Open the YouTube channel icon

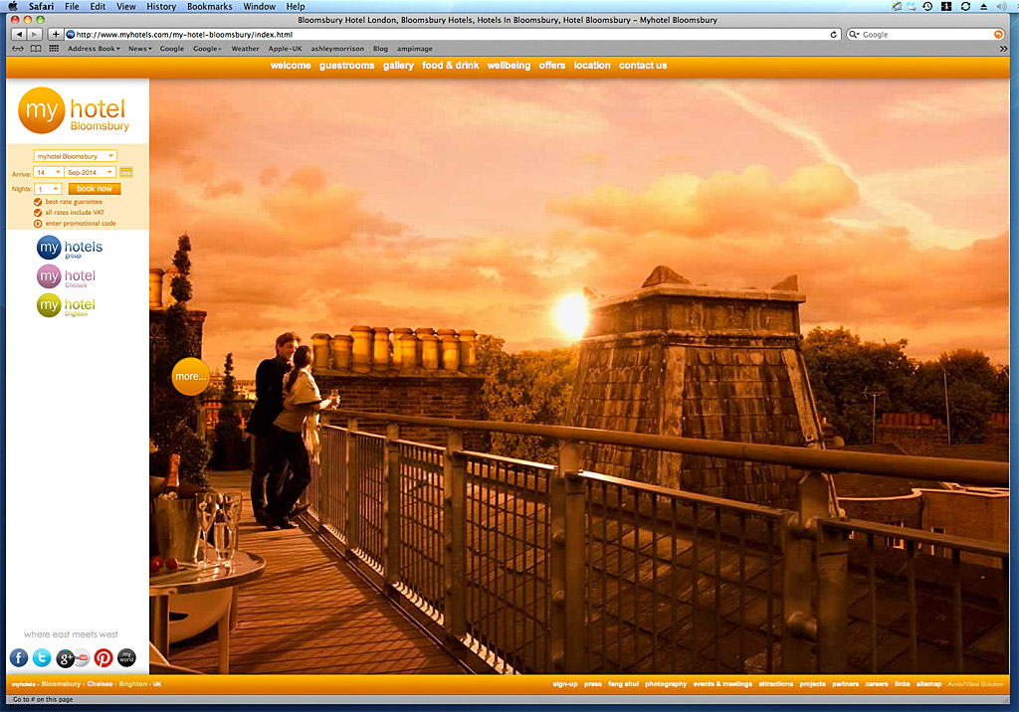pyautogui.click(x=83, y=657)
